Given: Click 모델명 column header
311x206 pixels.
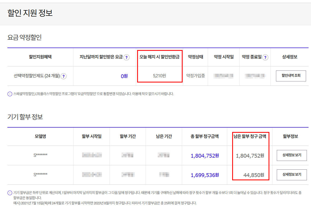Looking at the screenshot, I should pos(40,136).
